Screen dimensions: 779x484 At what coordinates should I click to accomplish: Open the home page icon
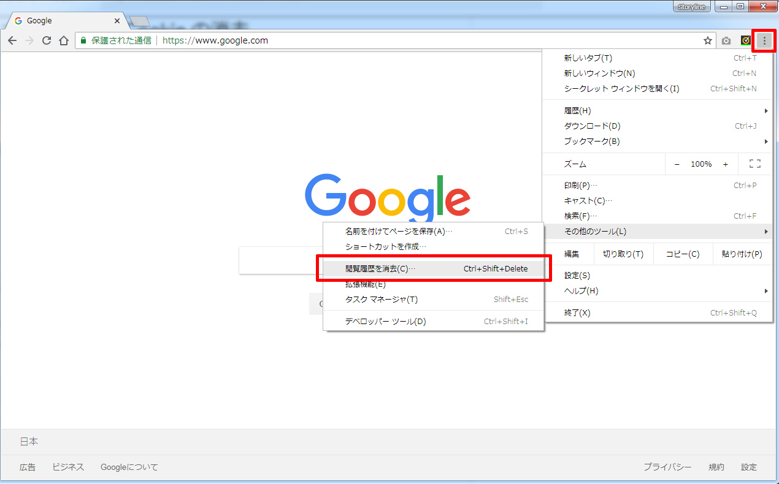[63, 41]
